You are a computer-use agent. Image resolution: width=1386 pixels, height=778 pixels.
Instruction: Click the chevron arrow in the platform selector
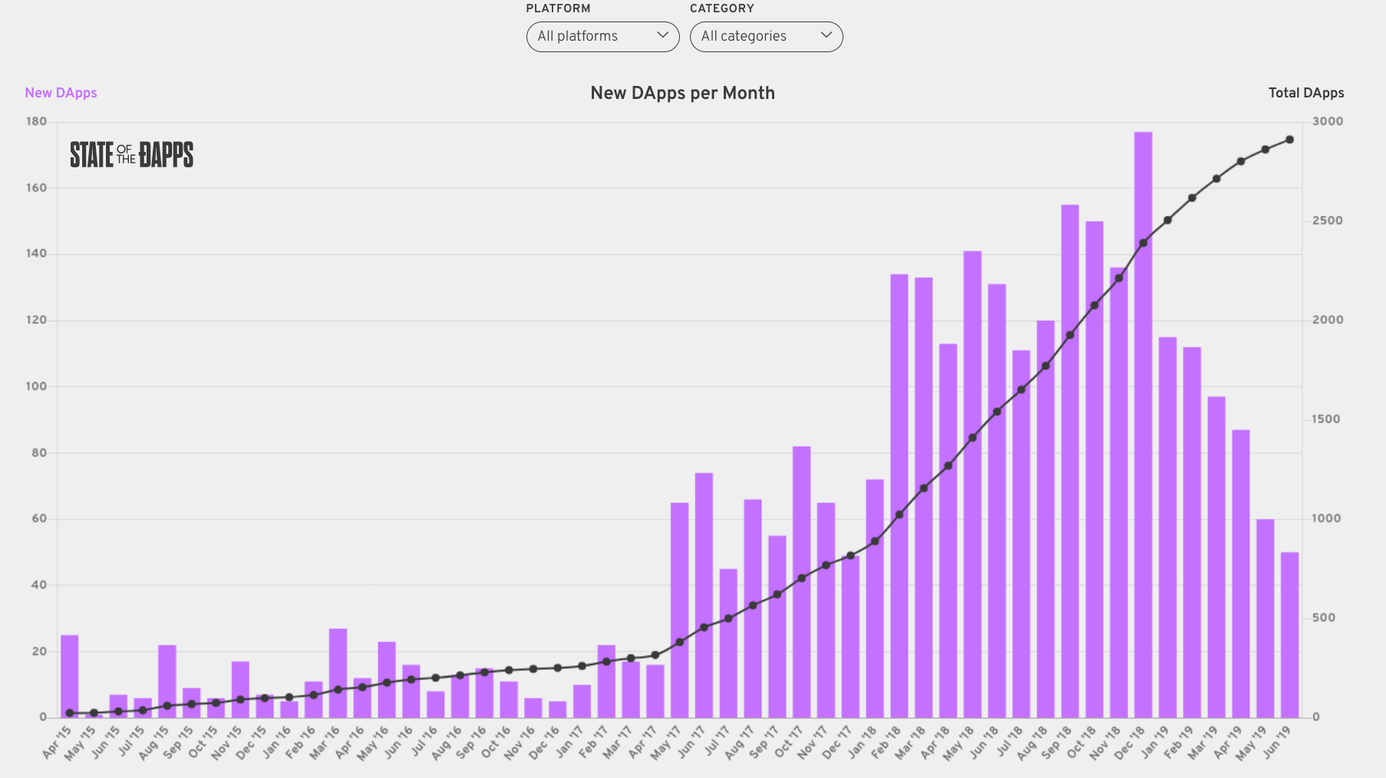pos(662,35)
